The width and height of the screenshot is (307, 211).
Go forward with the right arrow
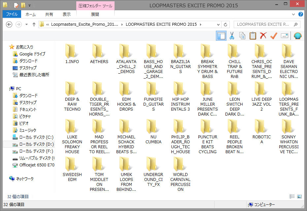[18, 24]
